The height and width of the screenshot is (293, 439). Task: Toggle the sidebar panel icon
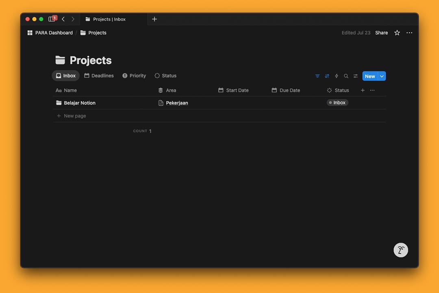(x=52, y=19)
